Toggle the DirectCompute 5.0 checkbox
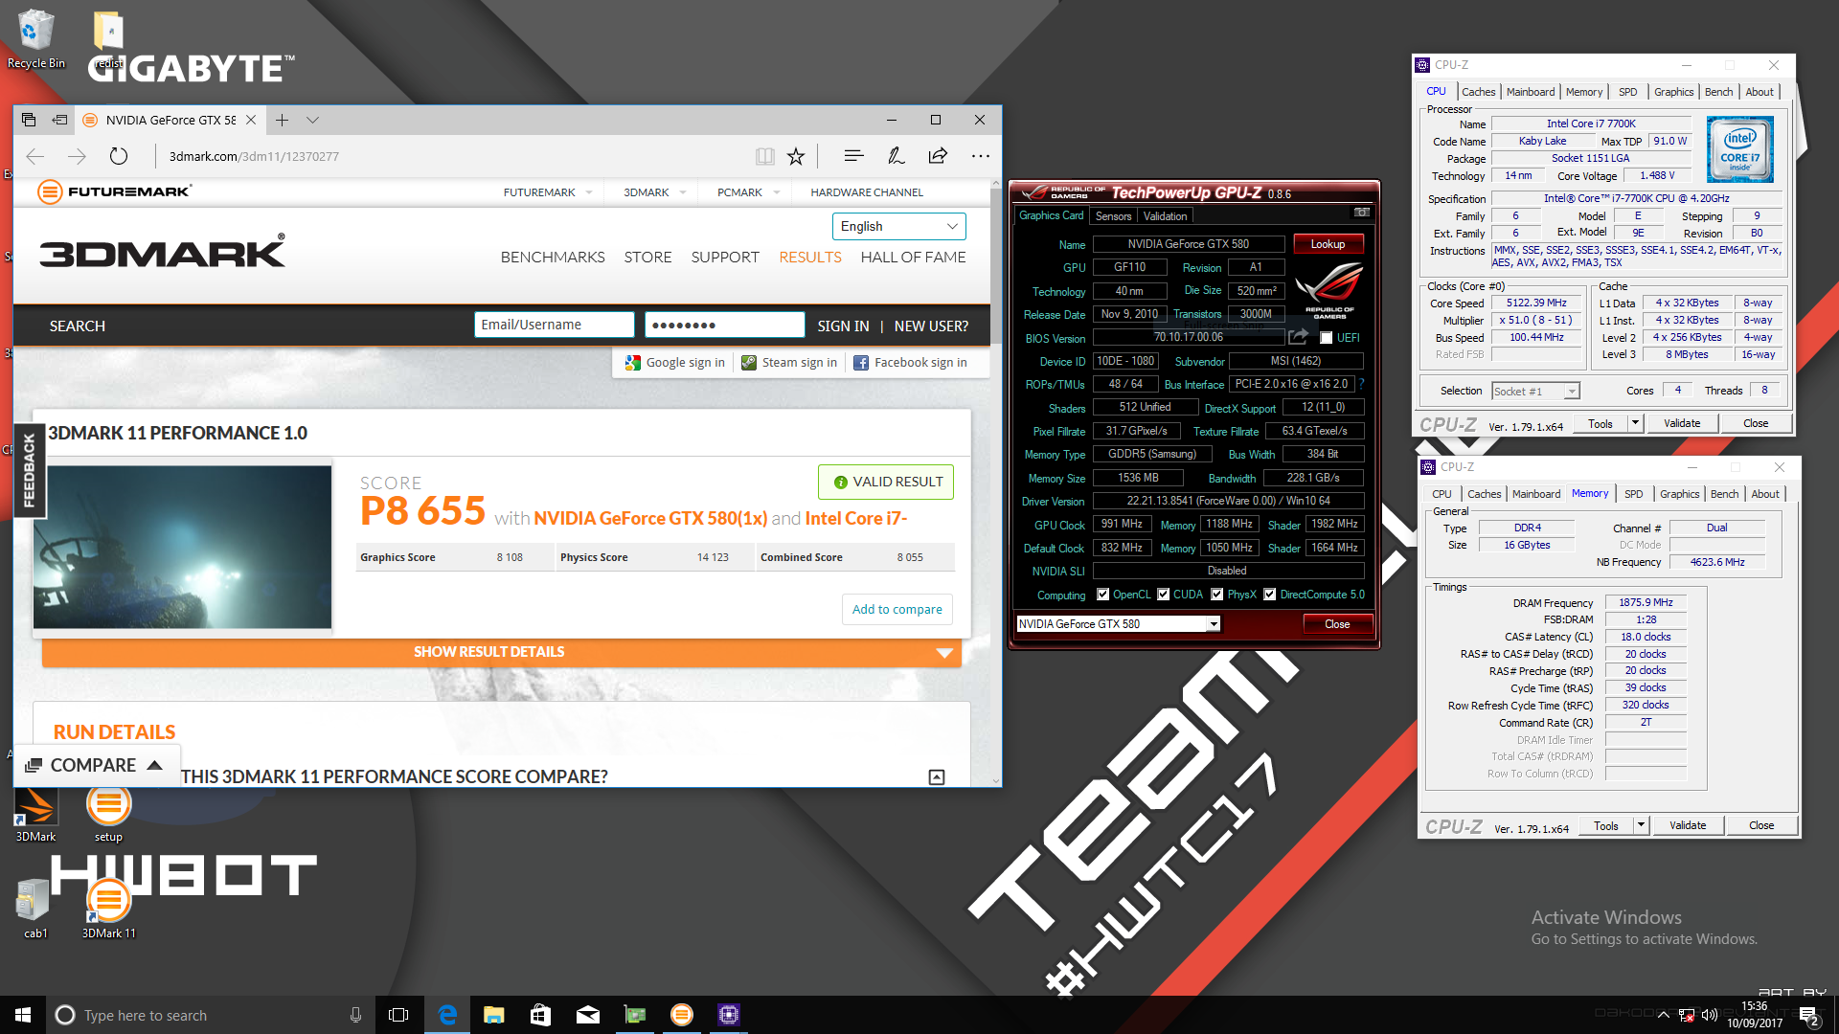This screenshot has width=1839, height=1034. point(1270,595)
